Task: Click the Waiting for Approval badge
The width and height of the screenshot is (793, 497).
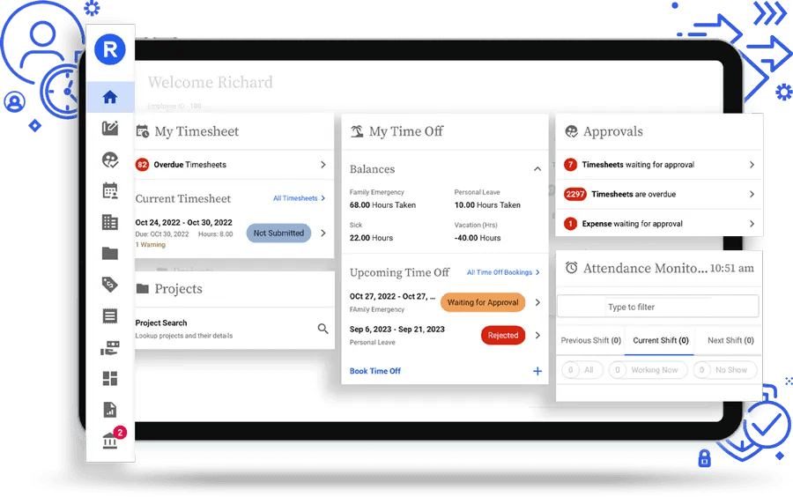Action: coord(483,302)
